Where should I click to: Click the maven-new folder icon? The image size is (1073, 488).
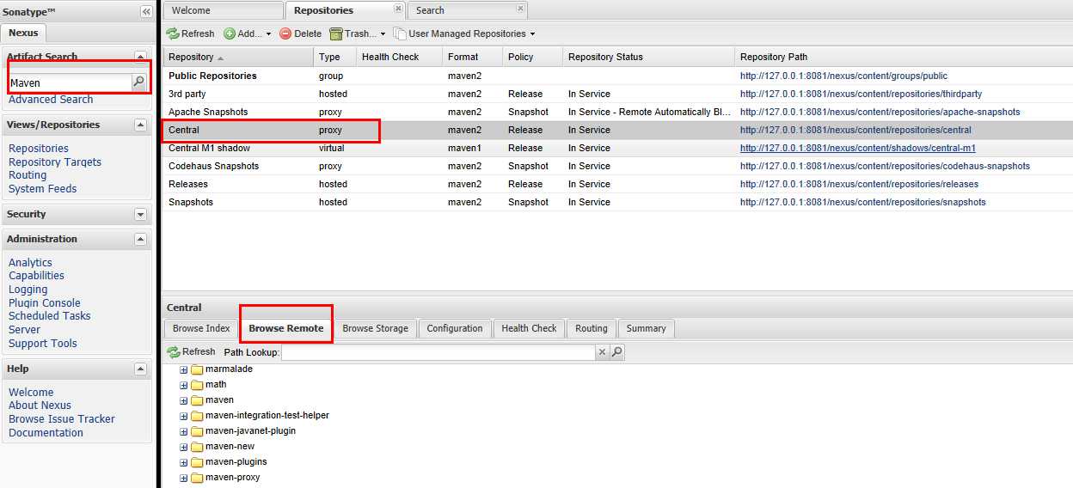[196, 447]
